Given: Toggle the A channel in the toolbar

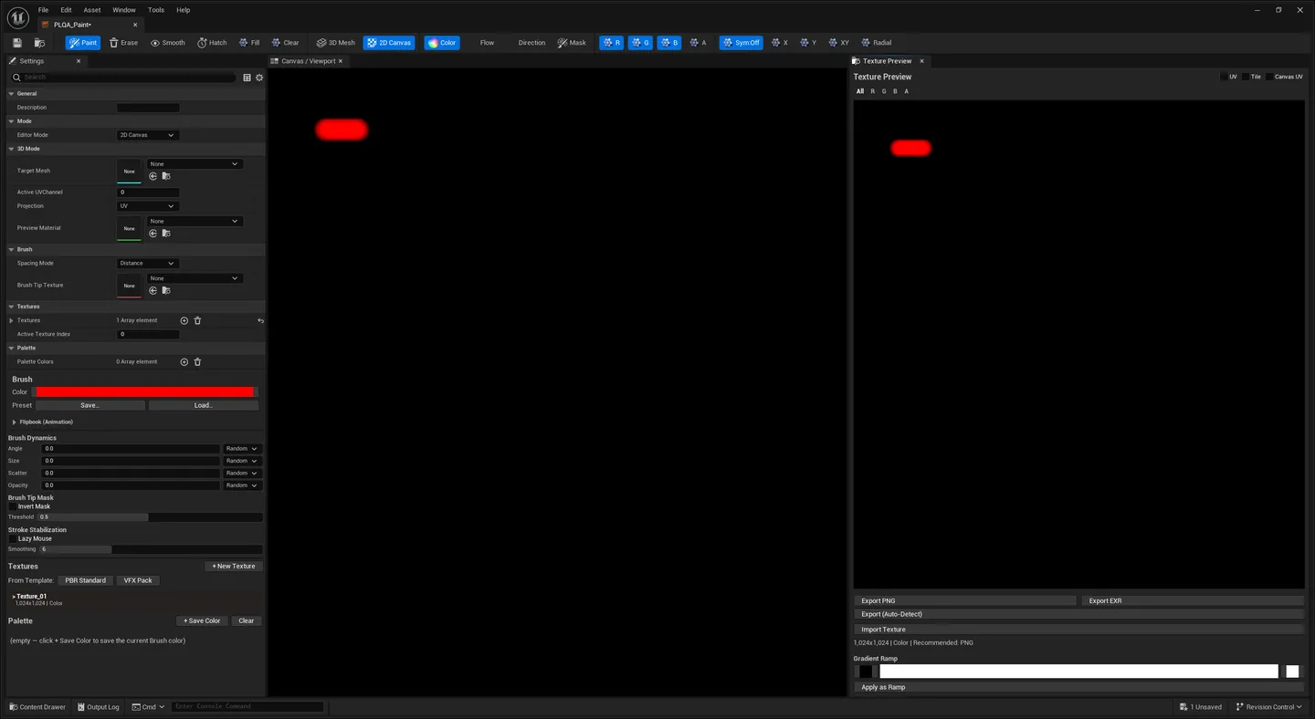Looking at the screenshot, I should coord(698,43).
